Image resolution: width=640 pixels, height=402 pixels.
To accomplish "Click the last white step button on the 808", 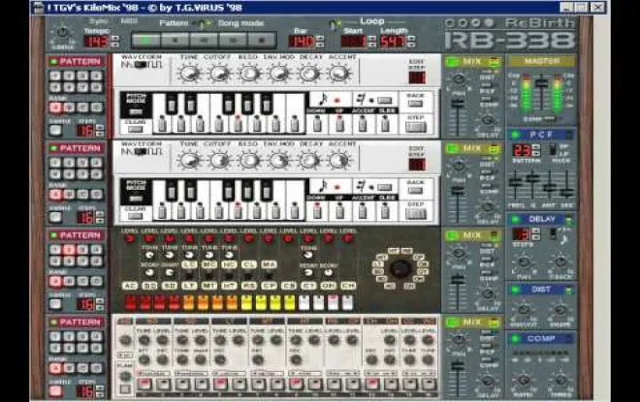I will pyautogui.click(x=347, y=302).
